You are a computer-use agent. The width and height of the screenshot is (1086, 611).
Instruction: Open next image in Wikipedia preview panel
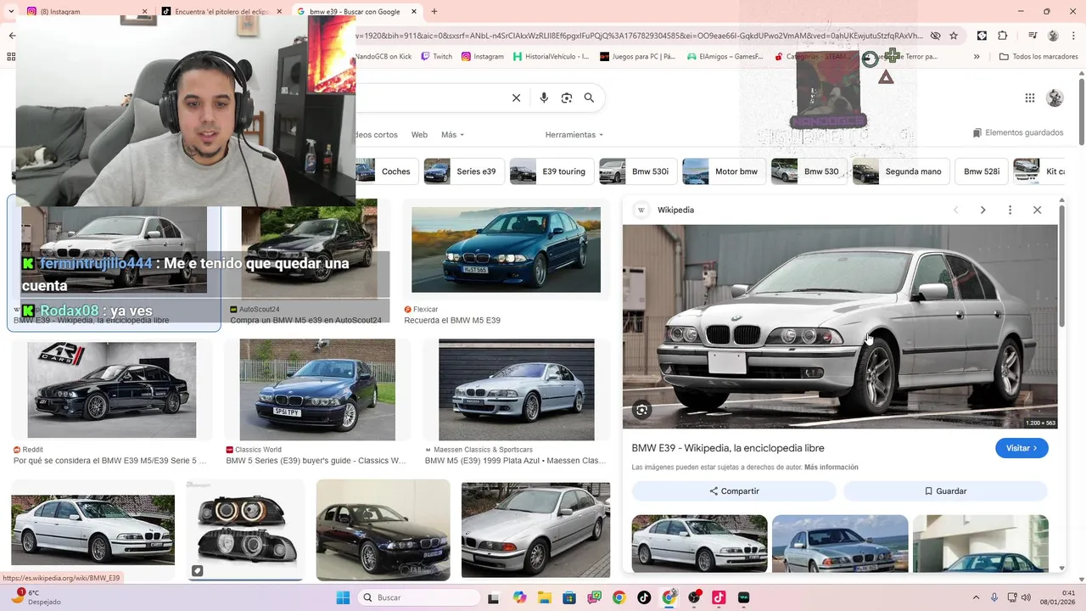pos(982,210)
